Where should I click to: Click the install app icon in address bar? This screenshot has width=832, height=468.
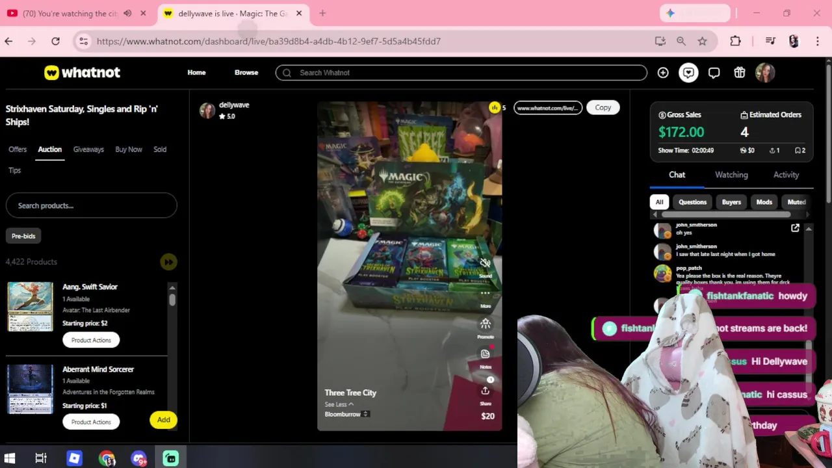[660, 41]
